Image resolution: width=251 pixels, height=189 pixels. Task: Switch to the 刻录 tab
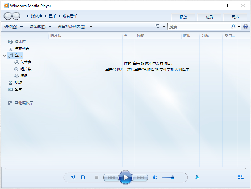coord(209,17)
